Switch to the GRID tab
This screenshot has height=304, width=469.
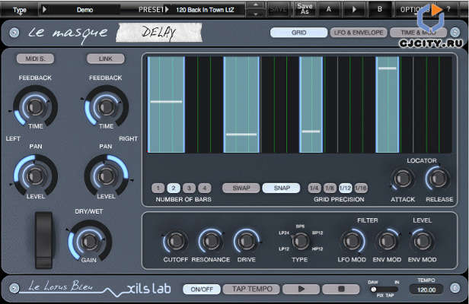(x=298, y=33)
